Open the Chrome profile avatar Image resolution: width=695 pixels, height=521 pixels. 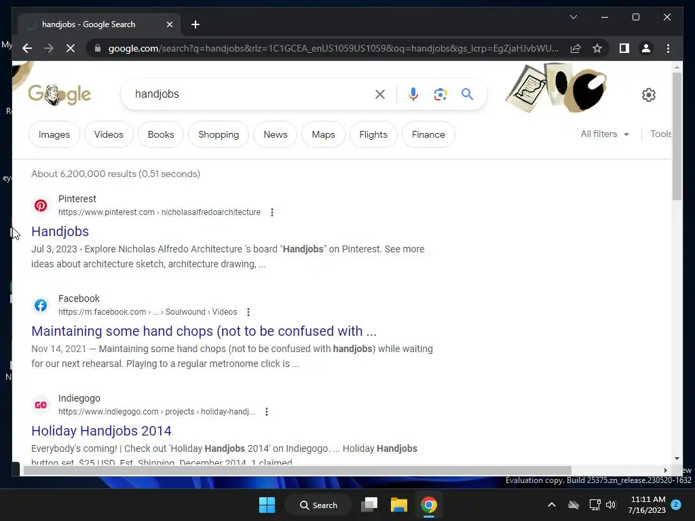[646, 48]
